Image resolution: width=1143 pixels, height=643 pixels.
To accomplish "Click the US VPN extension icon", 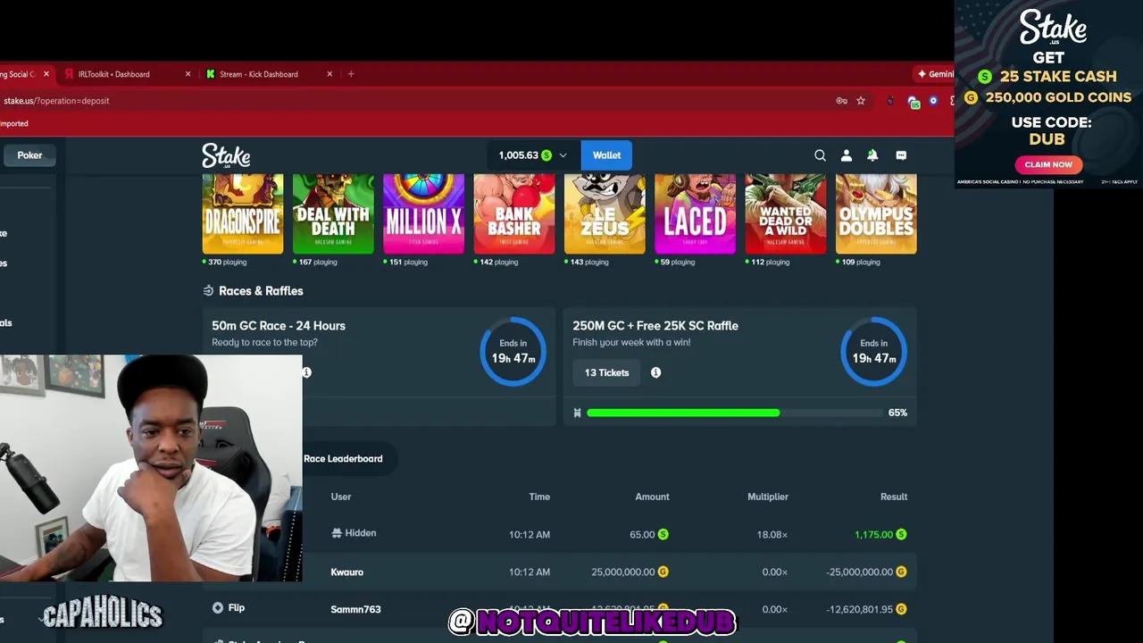I will (914, 103).
